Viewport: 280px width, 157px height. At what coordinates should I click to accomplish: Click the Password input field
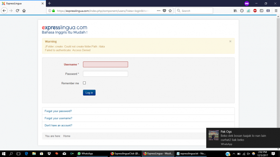tap(105, 74)
